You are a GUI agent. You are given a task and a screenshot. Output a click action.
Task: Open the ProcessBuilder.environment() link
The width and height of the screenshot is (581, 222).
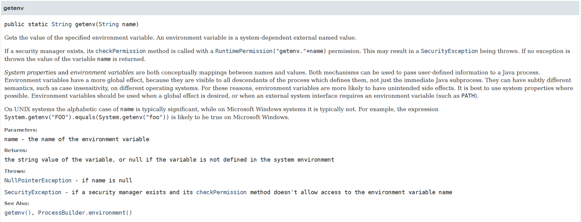point(85,213)
